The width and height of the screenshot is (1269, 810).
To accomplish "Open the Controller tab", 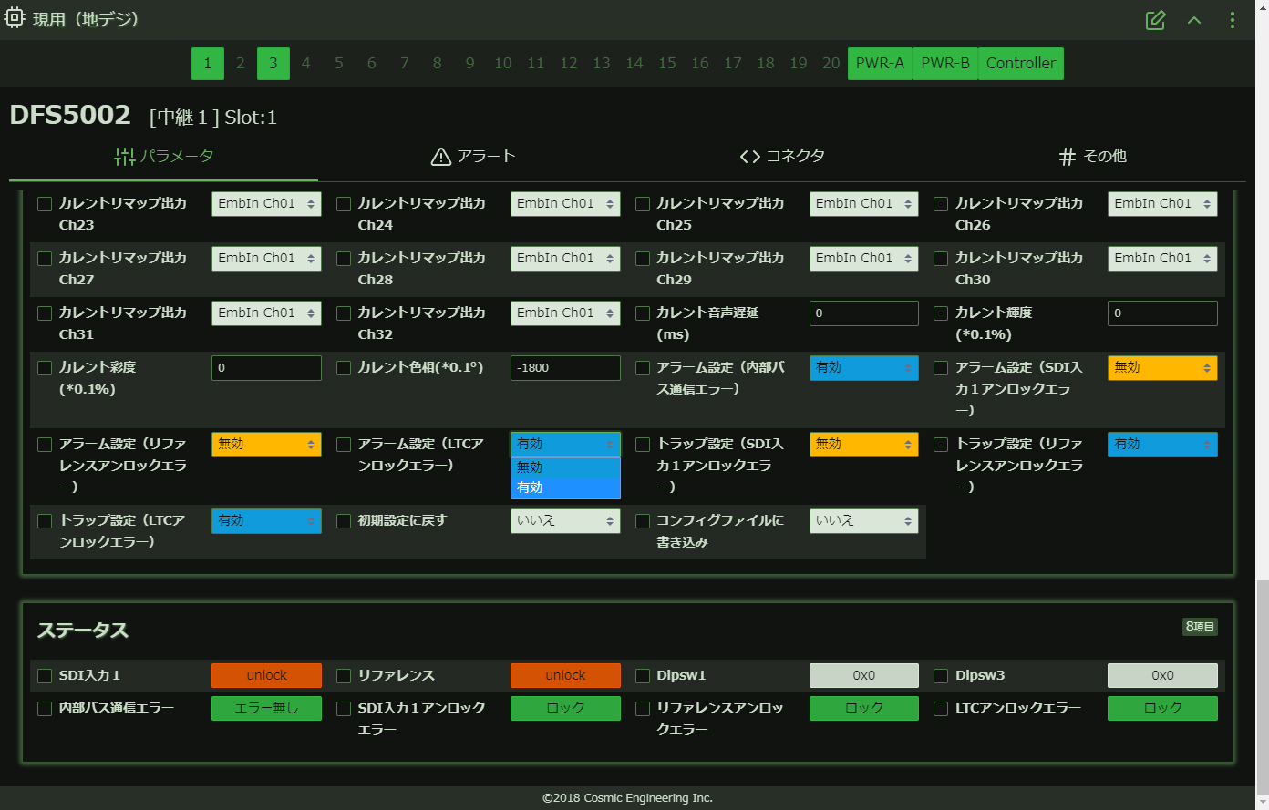I will click(1020, 64).
